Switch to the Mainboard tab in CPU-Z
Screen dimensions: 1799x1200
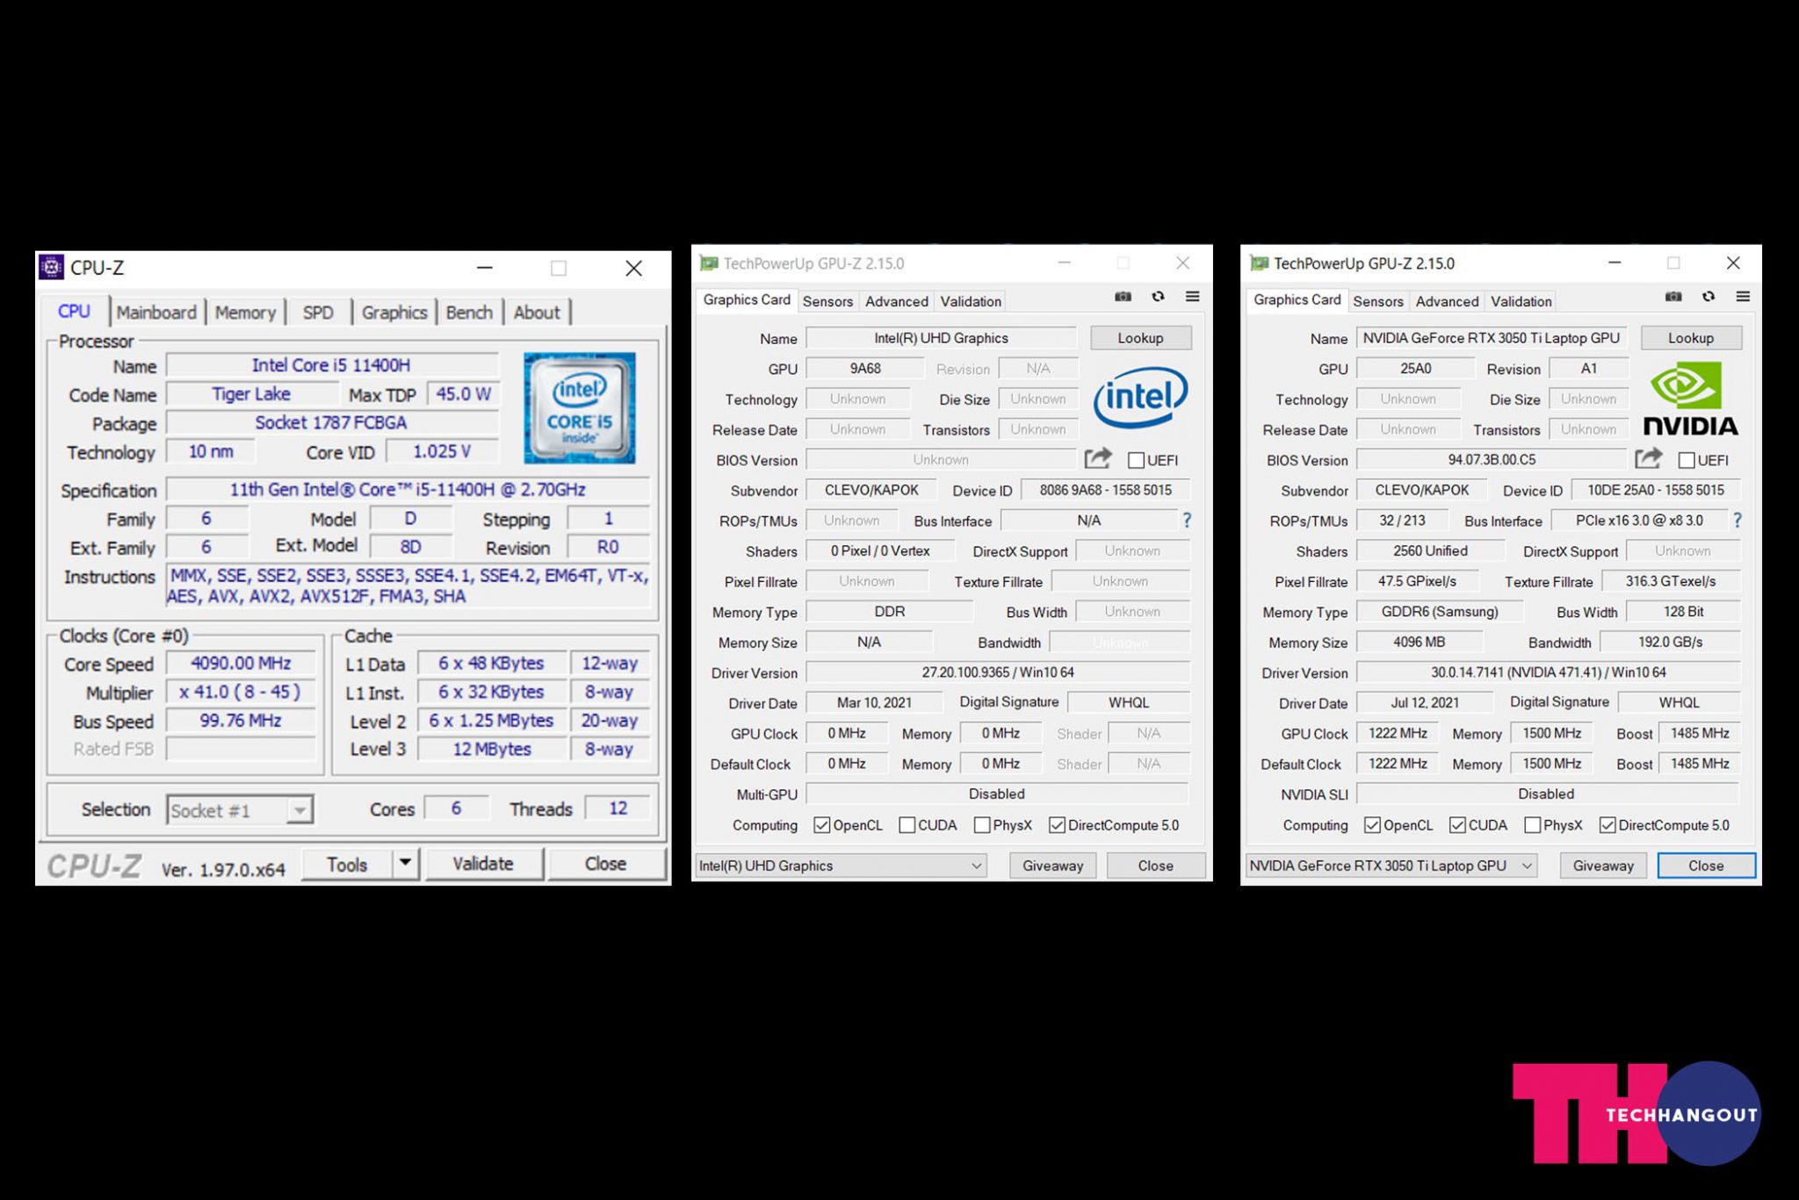[x=156, y=313]
